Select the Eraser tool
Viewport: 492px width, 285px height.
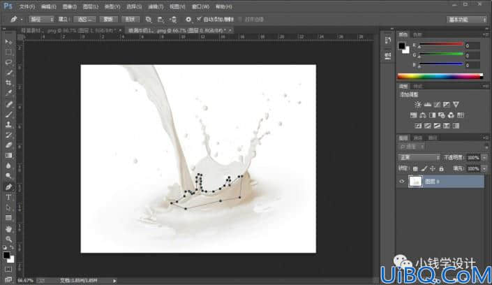[x=8, y=145]
